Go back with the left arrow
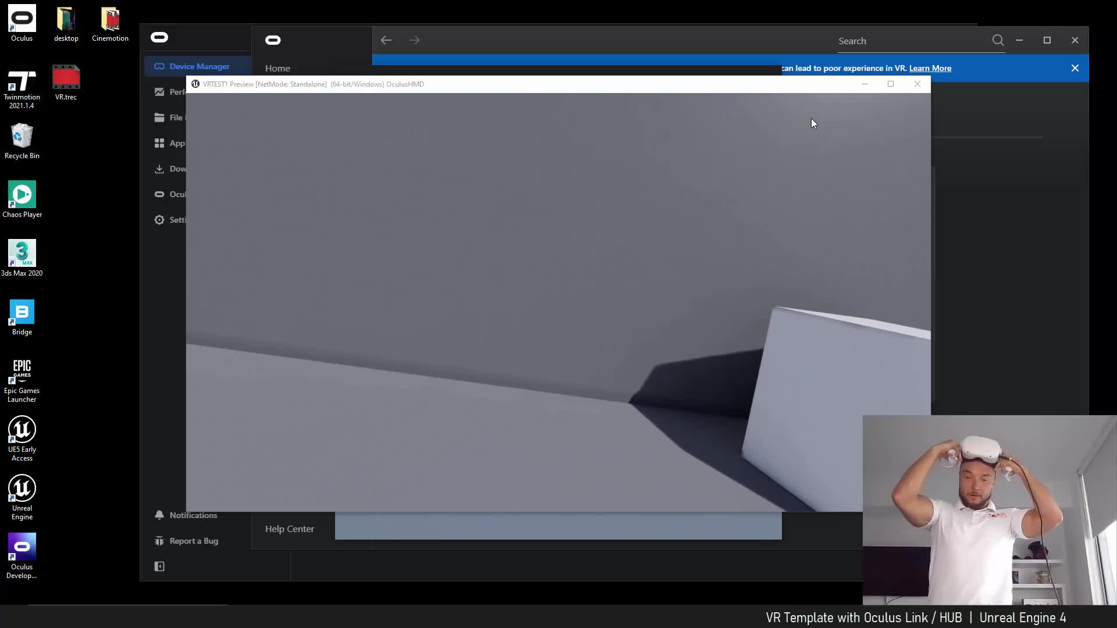Screen dimensions: 1117x628 [x=386, y=40]
